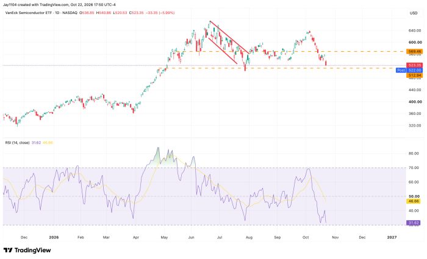Click the 440.00 price axis value
Screen dimensions: 427x259
coord(415,90)
